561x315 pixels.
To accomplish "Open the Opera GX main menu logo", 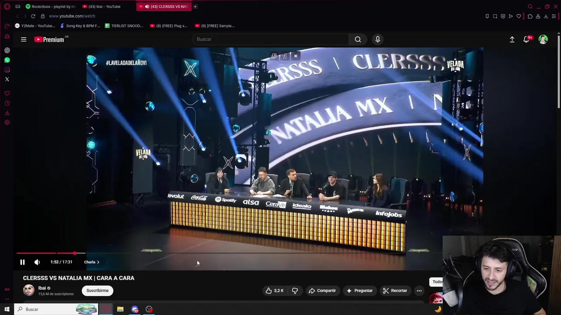I will tap(7, 7).
